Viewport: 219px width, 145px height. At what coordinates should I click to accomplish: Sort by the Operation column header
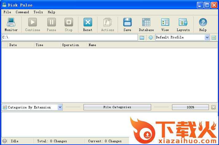point(74,45)
